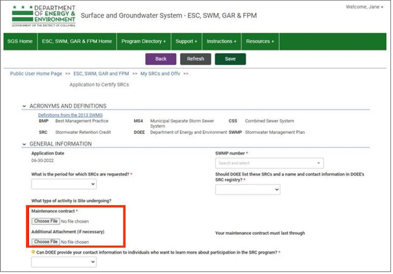Image resolution: width=393 pixels, height=274 pixels.
Task: Expand the Program Directory menu
Action: click(143, 41)
